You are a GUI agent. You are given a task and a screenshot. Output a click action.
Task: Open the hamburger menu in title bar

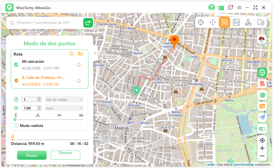239,8
